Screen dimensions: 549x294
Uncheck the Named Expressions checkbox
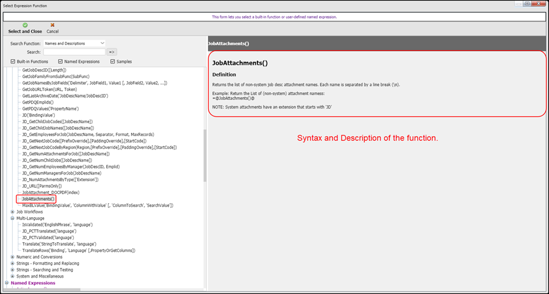60,62
